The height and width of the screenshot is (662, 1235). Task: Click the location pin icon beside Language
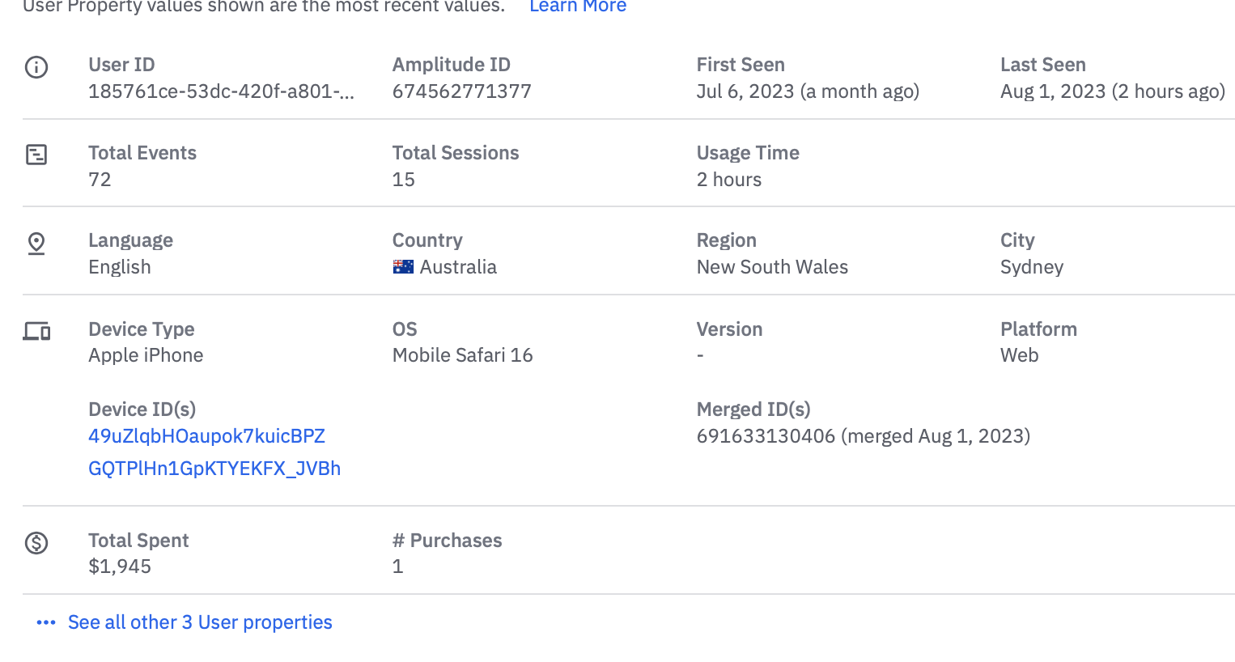(36, 243)
